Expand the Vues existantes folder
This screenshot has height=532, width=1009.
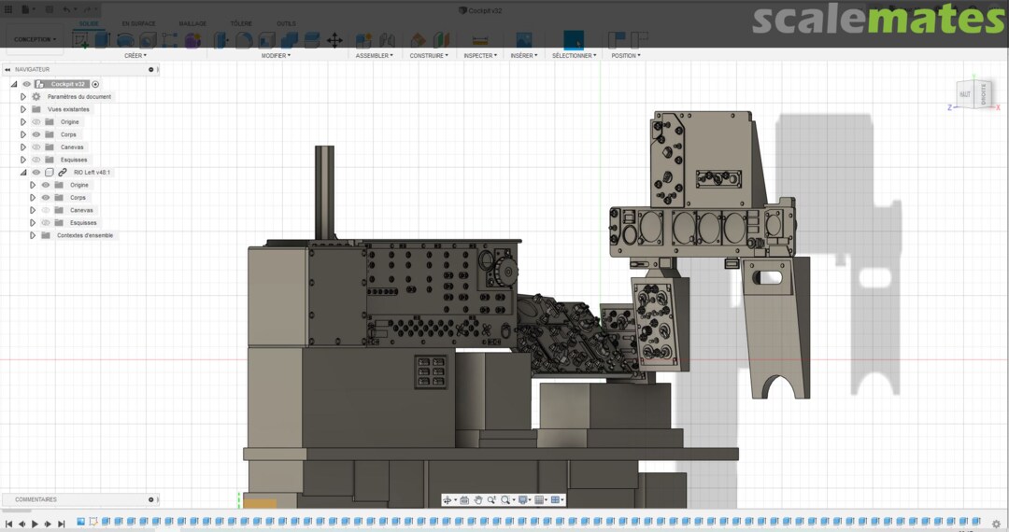(x=23, y=109)
